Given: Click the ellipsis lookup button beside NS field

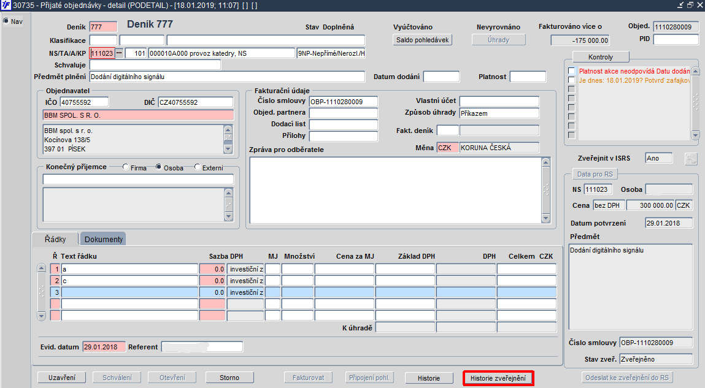Looking at the screenshot, I should pyautogui.click(x=119, y=53).
